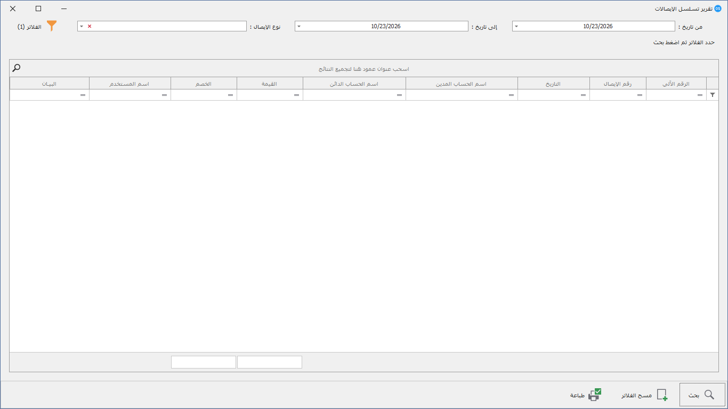Sort by the اسم الحساب الدائن column header
The height and width of the screenshot is (409, 728).
(x=354, y=83)
